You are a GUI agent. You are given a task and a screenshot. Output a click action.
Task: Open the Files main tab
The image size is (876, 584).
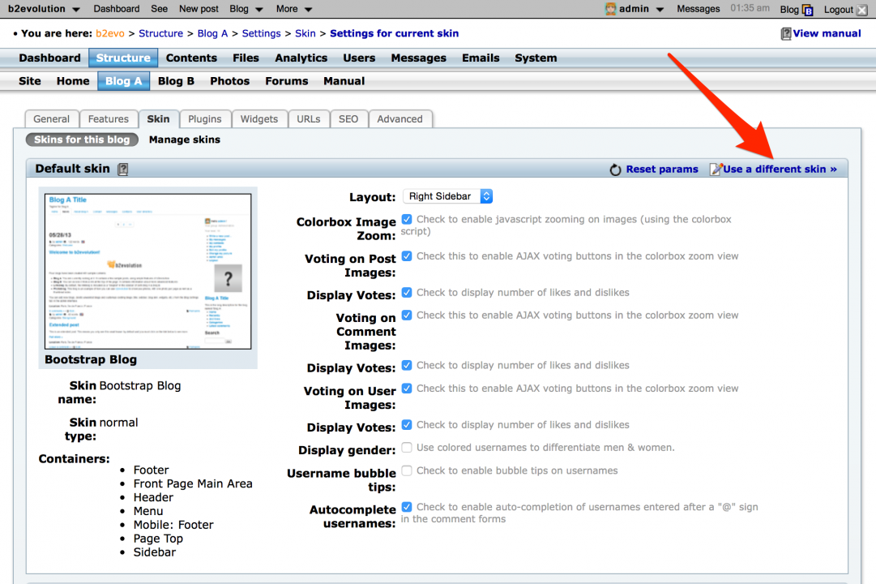pos(246,58)
